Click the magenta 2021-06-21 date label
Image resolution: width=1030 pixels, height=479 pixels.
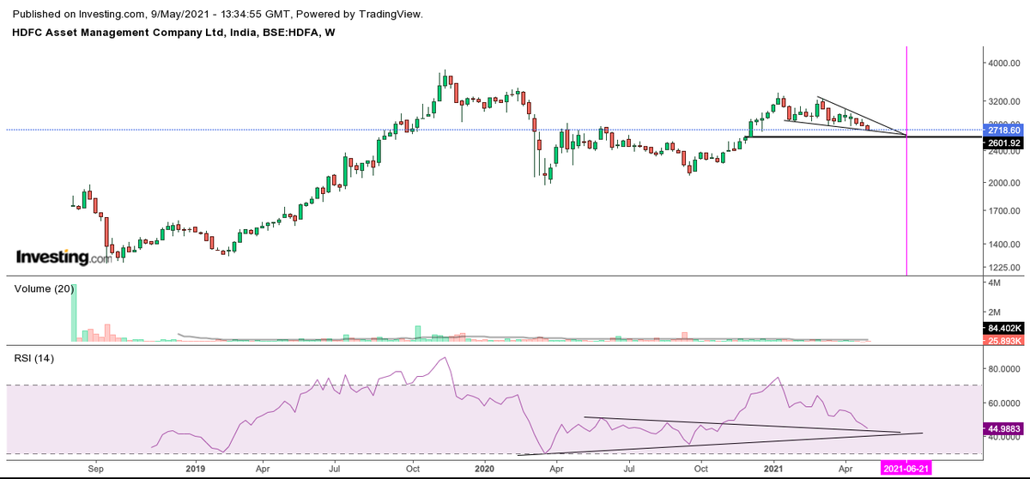907,470
